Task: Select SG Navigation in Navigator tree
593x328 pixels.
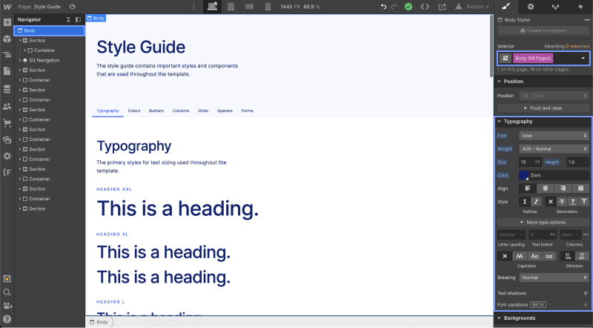Action: (x=44, y=60)
